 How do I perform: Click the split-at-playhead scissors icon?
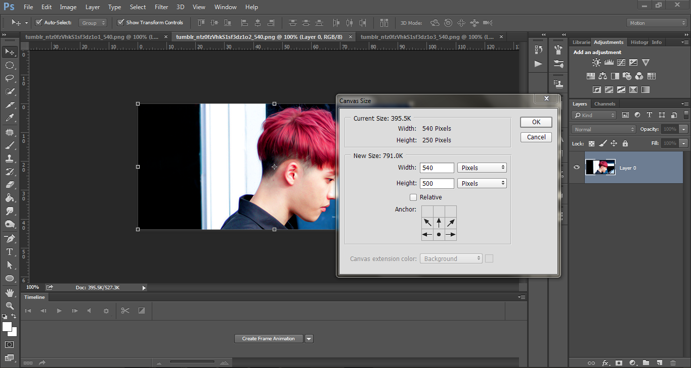pos(125,310)
